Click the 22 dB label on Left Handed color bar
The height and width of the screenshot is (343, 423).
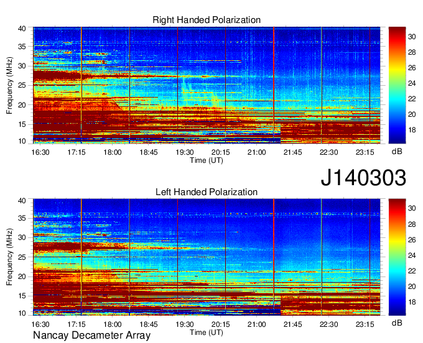[412, 271]
